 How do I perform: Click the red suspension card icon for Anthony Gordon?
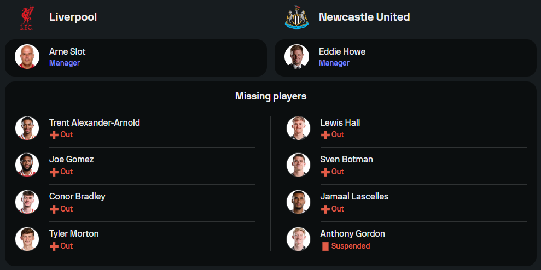[325, 246]
